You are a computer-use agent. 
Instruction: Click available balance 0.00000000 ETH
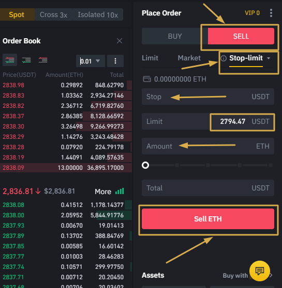(180, 79)
